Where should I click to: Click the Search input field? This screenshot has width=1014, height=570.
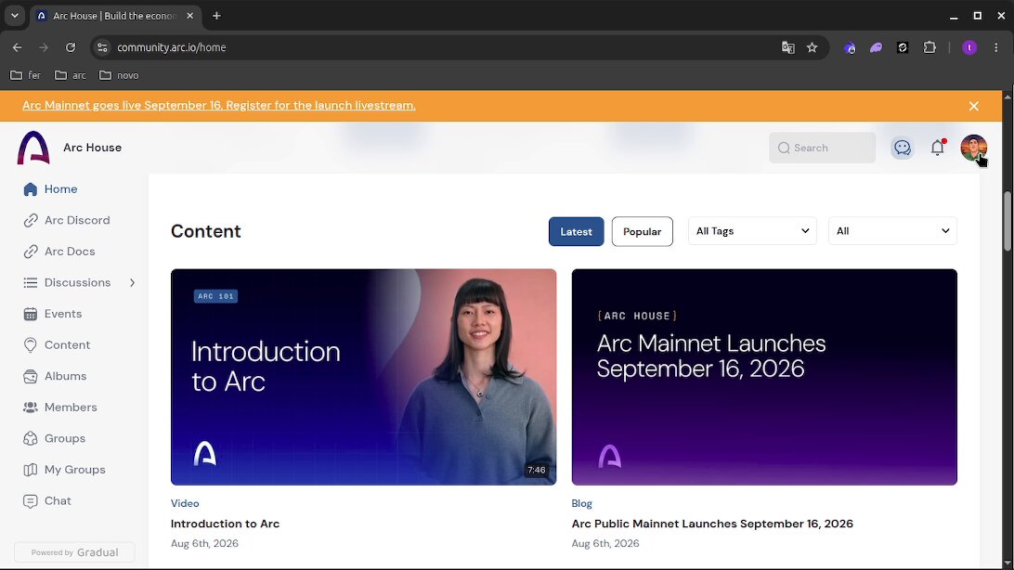[x=822, y=148]
